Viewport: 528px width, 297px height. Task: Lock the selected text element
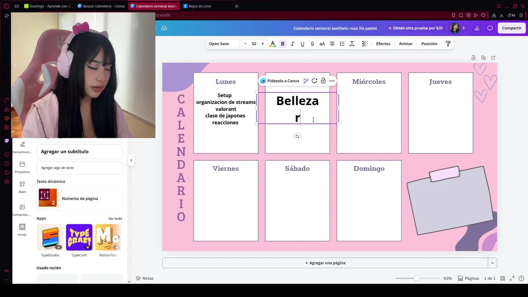323,81
